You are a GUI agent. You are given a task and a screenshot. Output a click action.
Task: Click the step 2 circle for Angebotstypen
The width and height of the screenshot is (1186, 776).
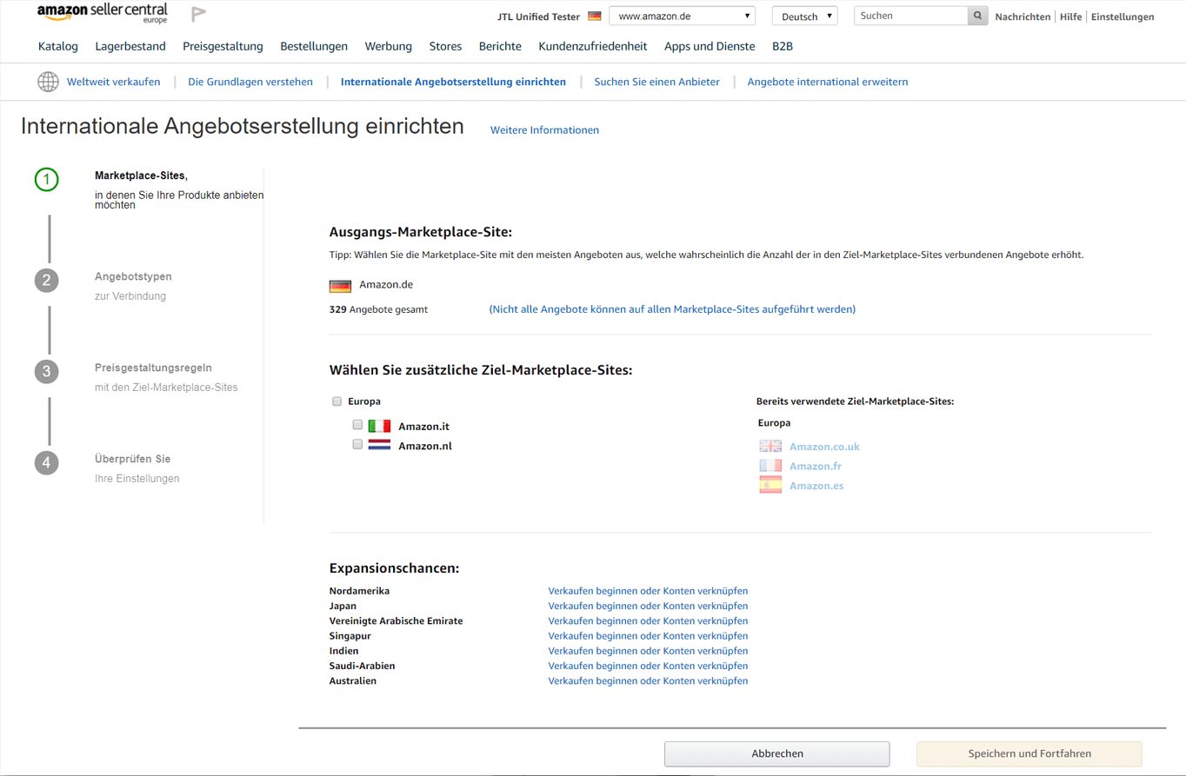(46, 281)
